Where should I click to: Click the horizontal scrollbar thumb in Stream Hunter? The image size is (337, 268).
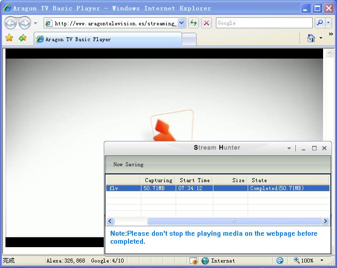pyautogui.click(x=234, y=221)
